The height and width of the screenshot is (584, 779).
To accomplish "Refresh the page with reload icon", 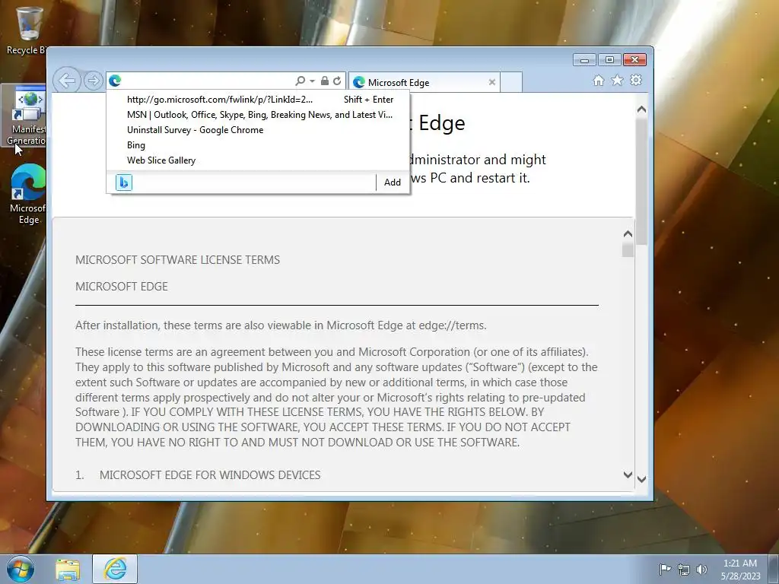I will pyautogui.click(x=337, y=81).
